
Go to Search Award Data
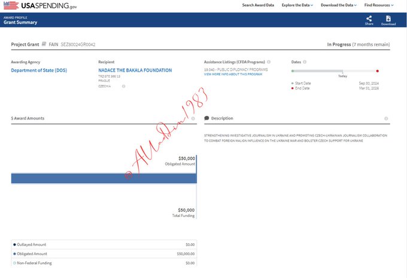(x=258, y=5)
